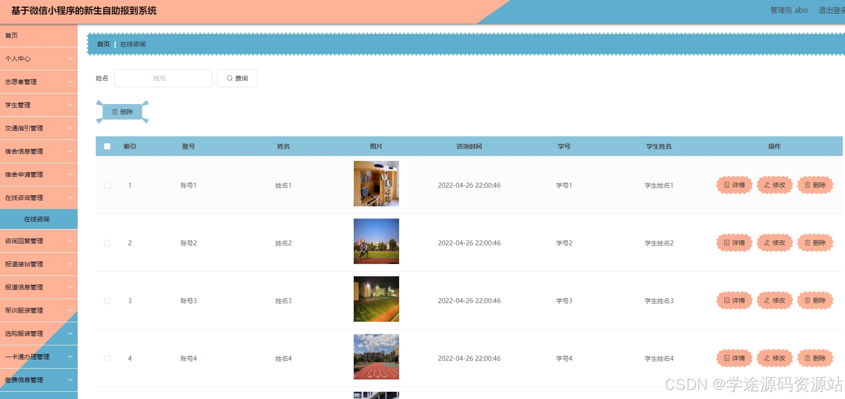
Task: Click cell 学号2
Action: click(564, 243)
